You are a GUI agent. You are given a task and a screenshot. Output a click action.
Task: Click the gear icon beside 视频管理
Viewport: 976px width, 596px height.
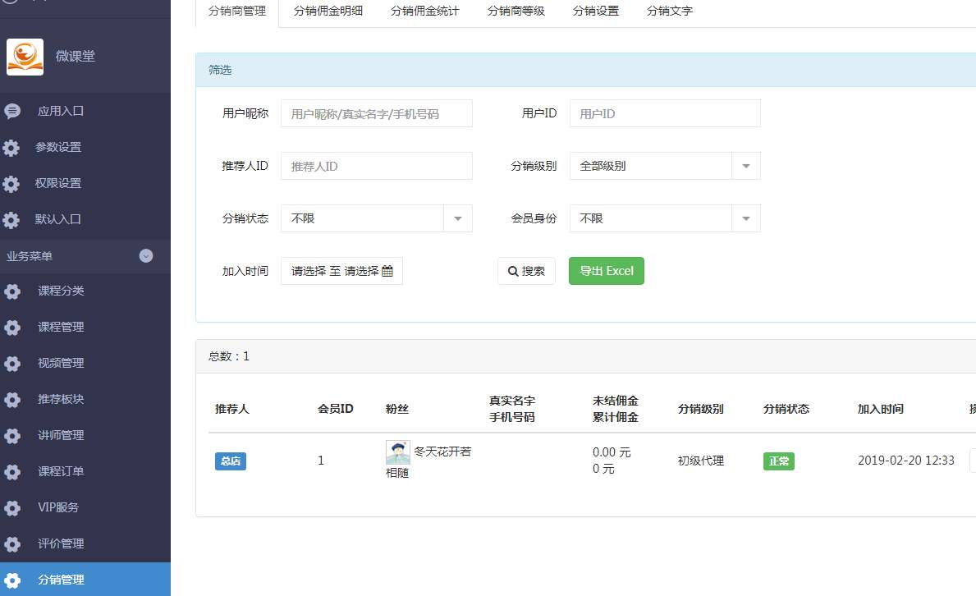click(11, 364)
